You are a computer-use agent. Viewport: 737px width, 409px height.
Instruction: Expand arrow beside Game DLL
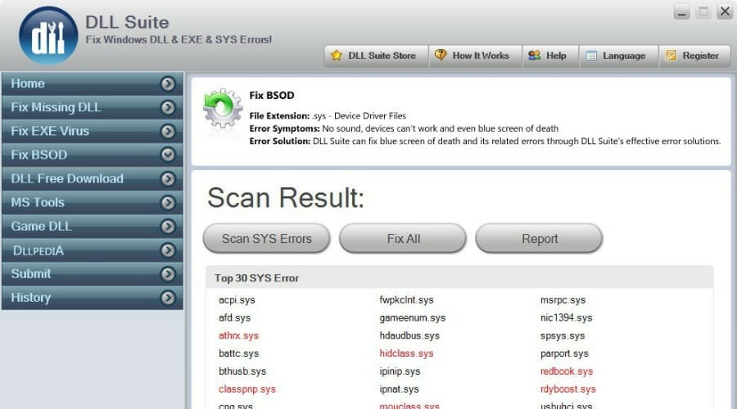(x=168, y=227)
